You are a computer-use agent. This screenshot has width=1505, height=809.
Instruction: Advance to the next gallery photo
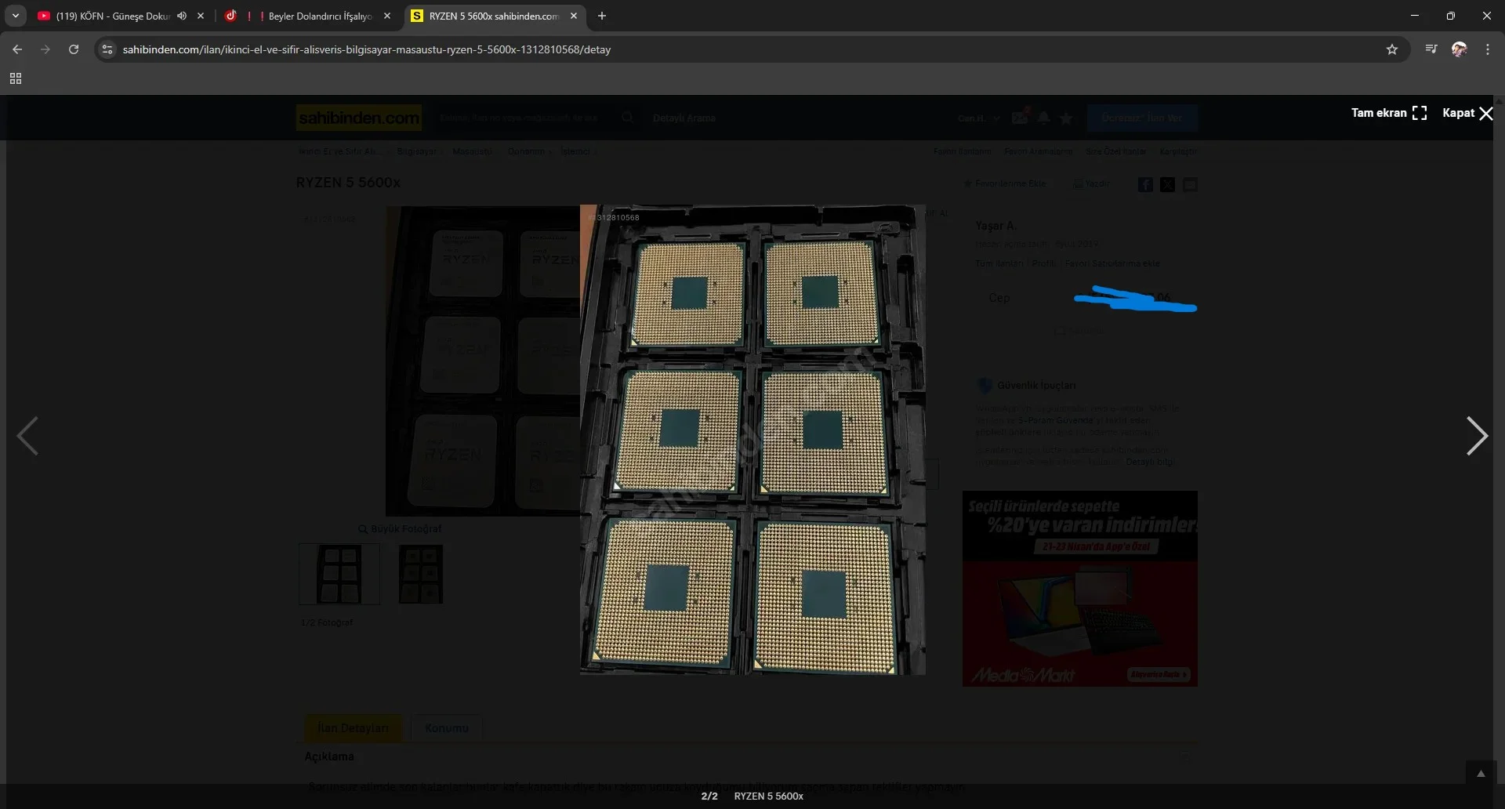(x=1477, y=436)
